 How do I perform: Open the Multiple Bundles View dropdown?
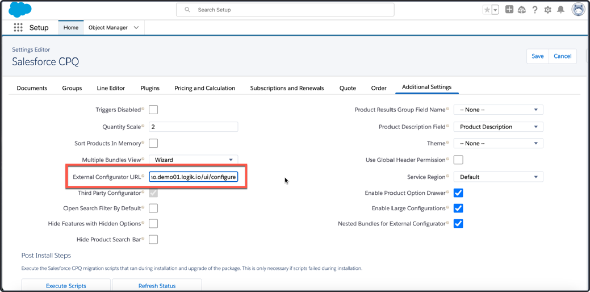pos(194,160)
